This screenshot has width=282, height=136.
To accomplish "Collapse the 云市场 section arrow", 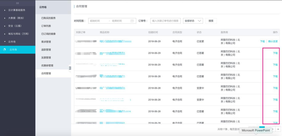I will pyautogui.click(x=5, y=42).
